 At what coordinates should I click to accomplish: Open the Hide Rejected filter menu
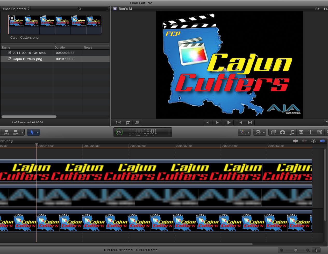coord(15,9)
